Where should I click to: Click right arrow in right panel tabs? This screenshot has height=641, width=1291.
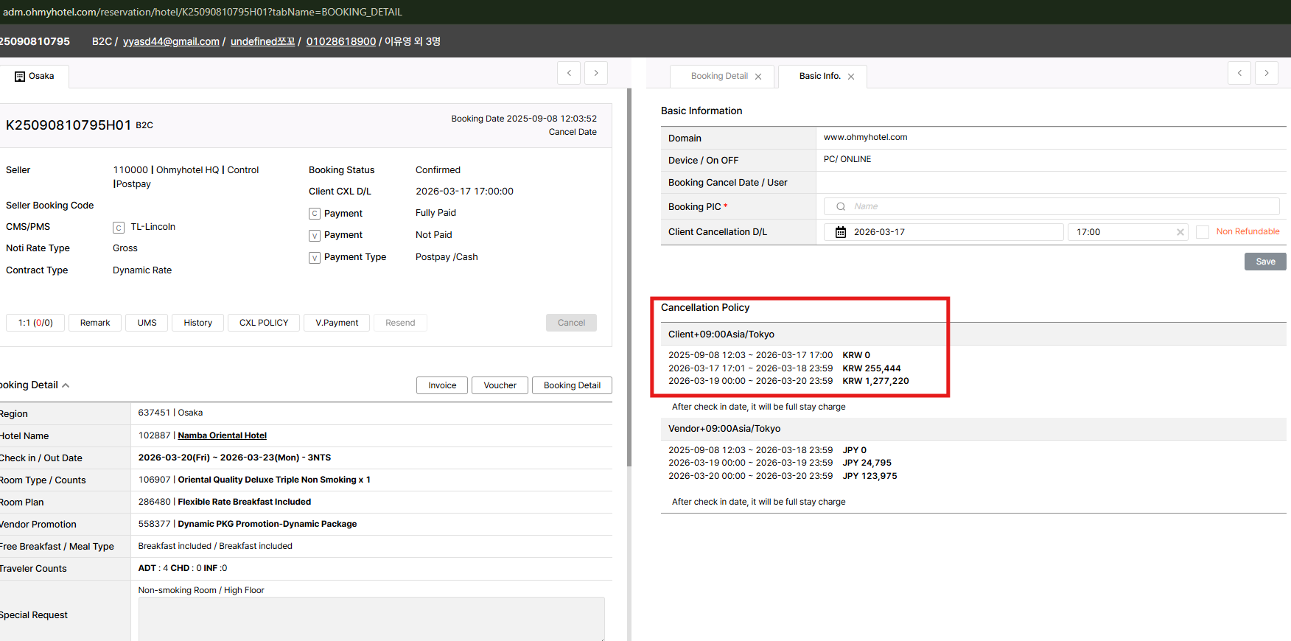(1267, 73)
